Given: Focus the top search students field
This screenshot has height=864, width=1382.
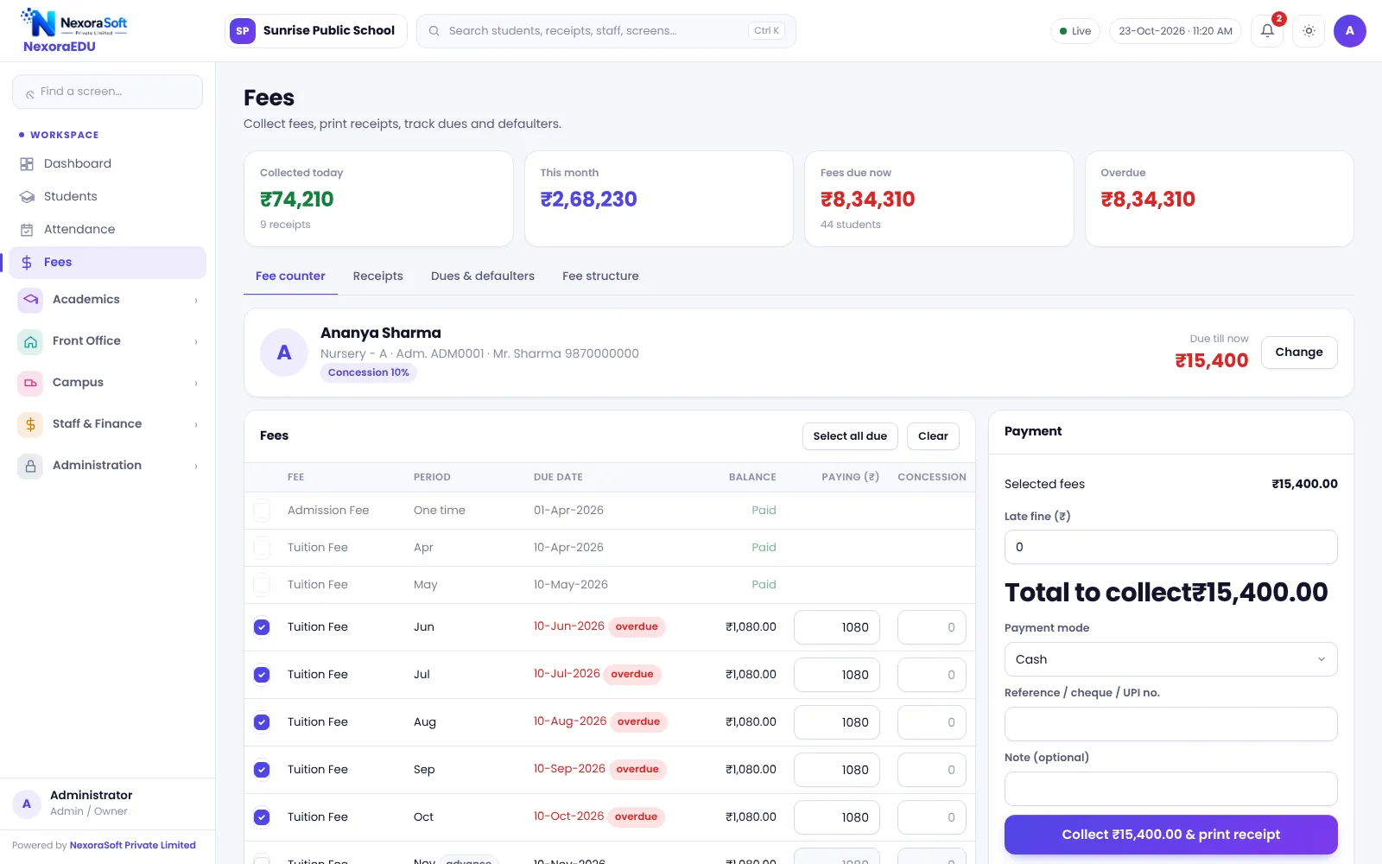Looking at the screenshot, I should point(606,31).
